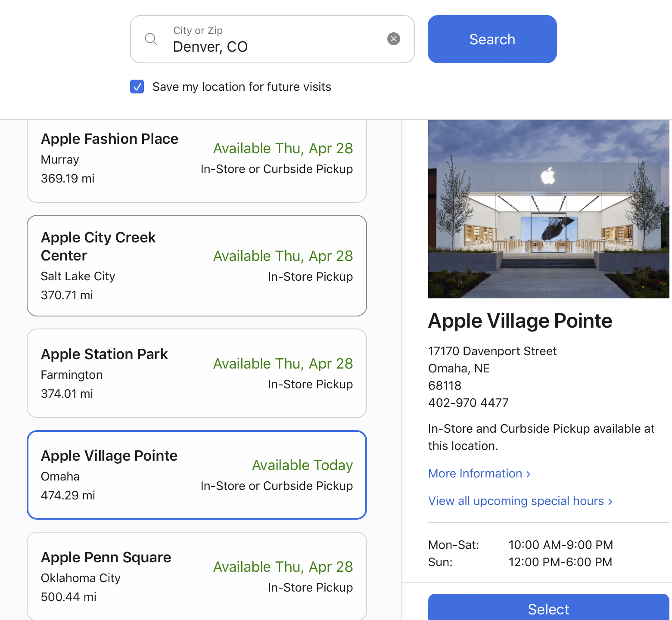Click the Salt Lake City location text
Viewport: 672px width, 620px height.
pos(78,276)
